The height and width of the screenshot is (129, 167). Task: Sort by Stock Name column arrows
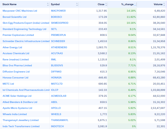coord(48,4)
